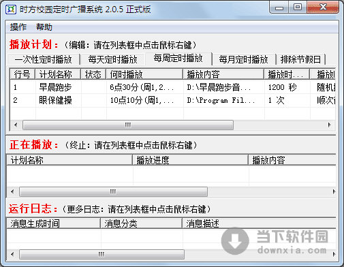This screenshot has width=344, height=267.
Task: Click left arrow of now-playing scrollbar
Action: [x=12, y=191]
